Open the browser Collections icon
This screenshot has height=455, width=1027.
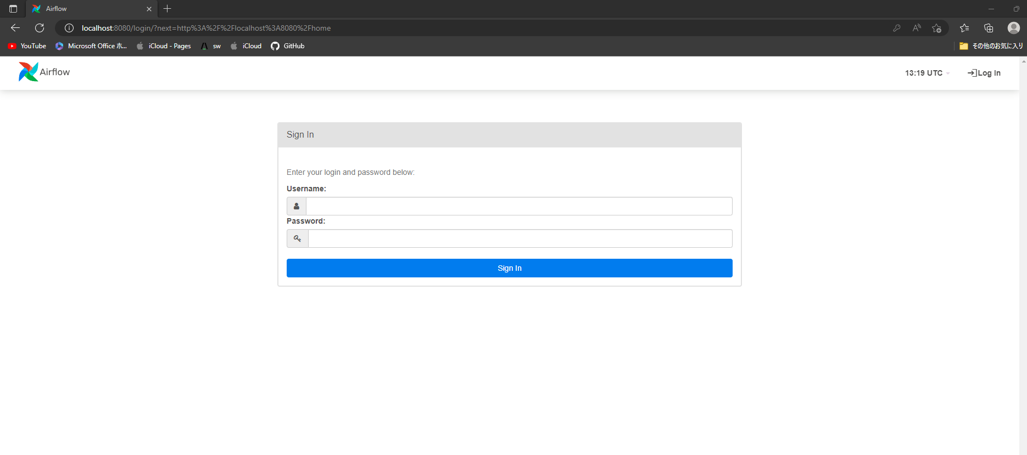(989, 28)
